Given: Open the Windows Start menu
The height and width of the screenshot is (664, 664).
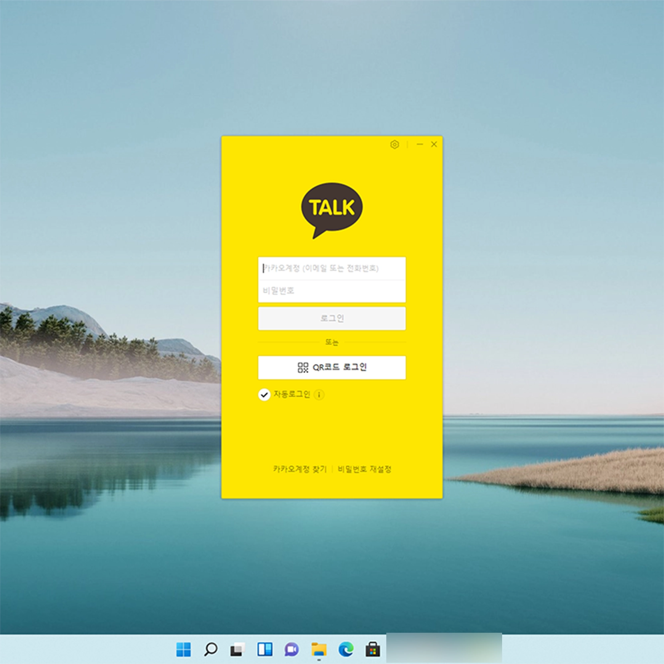Looking at the screenshot, I should [x=184, y=650].
